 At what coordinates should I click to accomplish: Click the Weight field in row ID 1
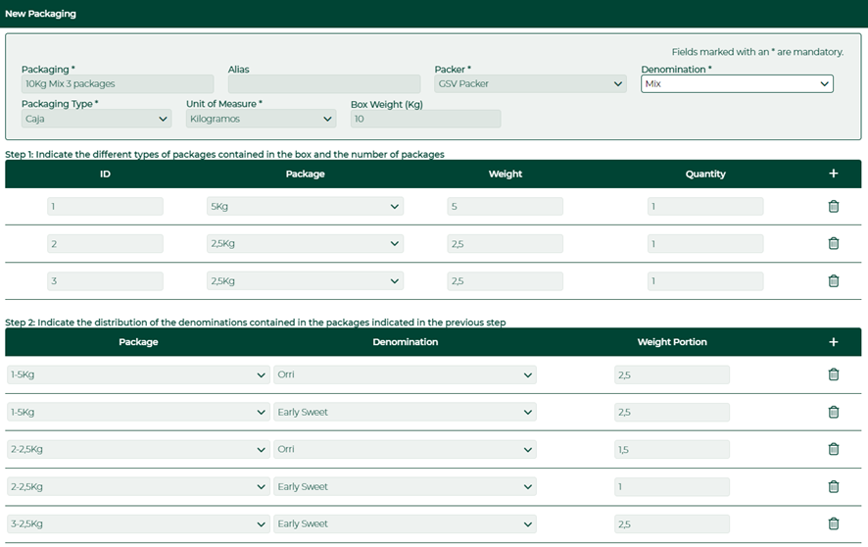click(505, 207)
